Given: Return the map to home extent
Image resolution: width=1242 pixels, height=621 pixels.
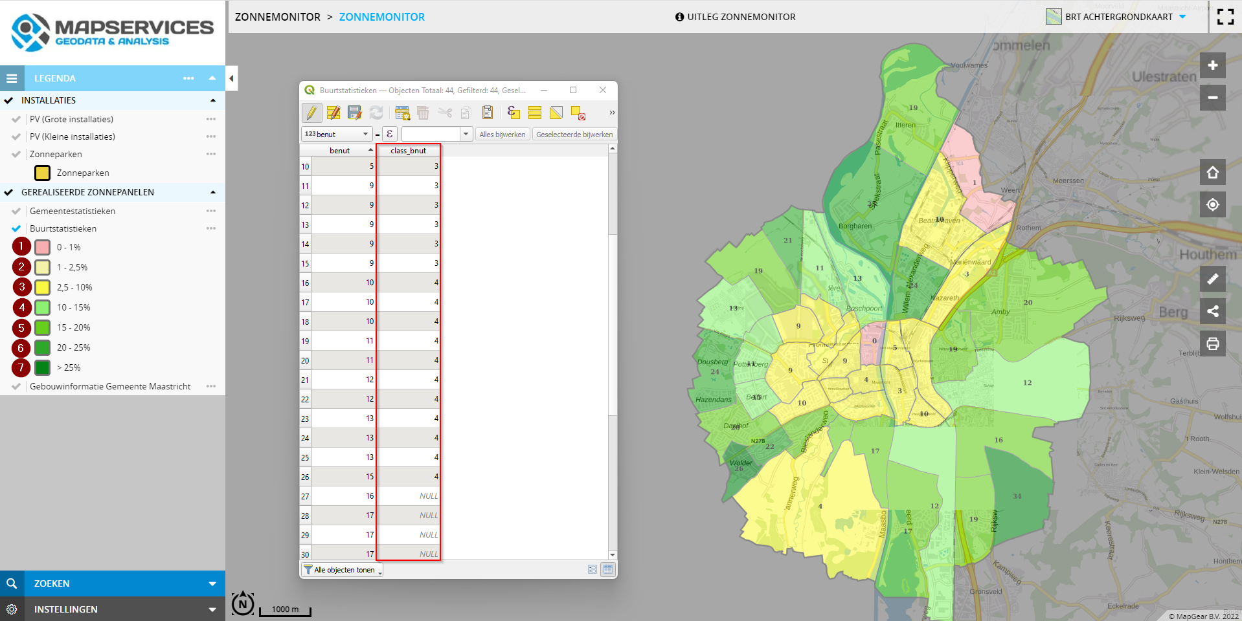Looking at the screenshot, I should point(1213,172).
